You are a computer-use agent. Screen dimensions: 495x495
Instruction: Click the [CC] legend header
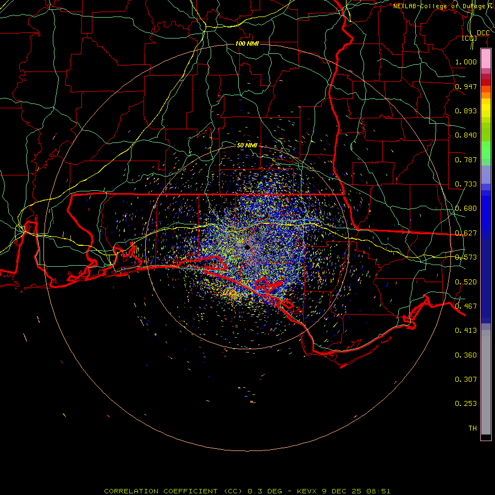pos(470,38)
